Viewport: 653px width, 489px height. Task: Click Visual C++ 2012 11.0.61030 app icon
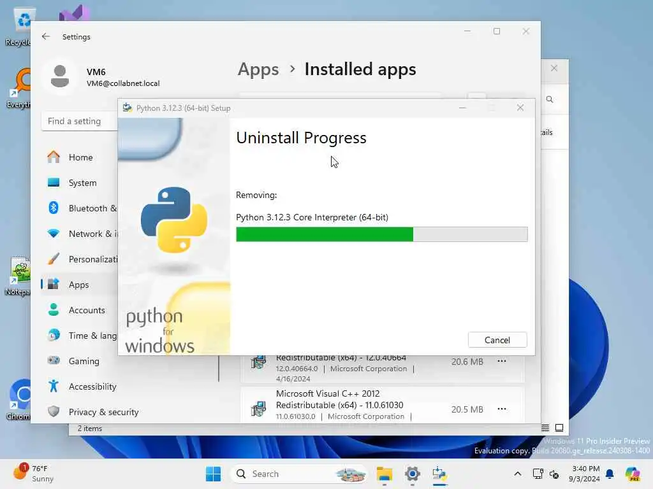click(x=259, y=409)
